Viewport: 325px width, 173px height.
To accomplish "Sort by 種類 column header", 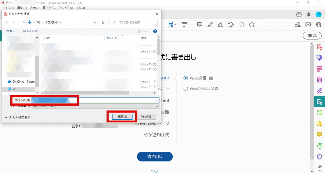I will (143, 38).
